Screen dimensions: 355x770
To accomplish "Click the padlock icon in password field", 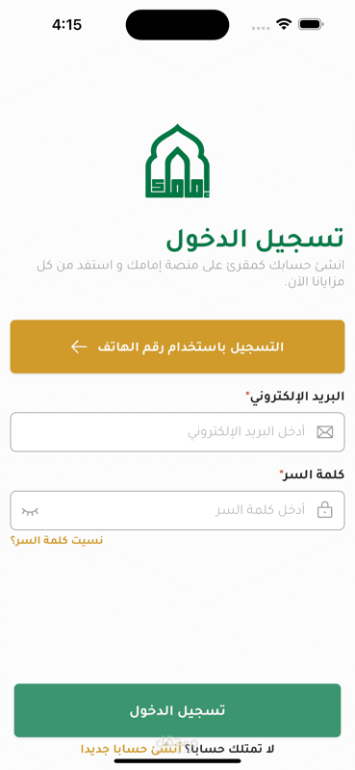I will 324,510.
